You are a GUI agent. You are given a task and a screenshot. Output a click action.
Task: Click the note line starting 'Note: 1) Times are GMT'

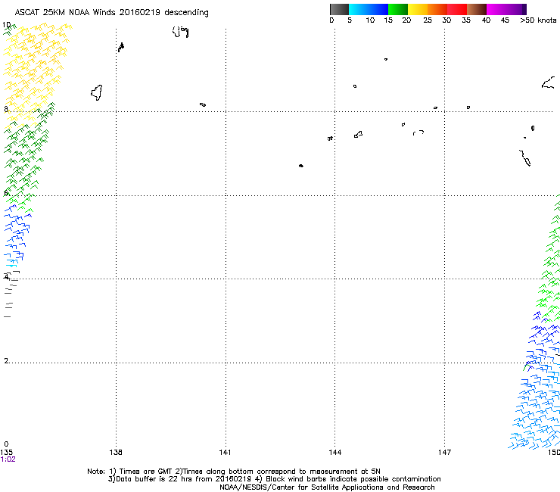234,472
